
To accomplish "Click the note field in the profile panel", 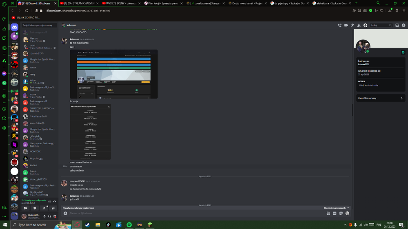I will click(381, 85).
